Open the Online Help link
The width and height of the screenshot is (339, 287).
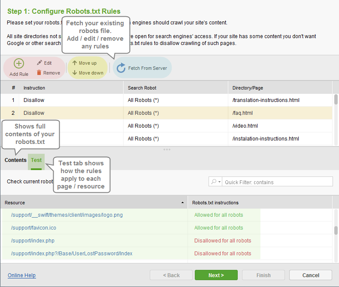click(21, 275)
